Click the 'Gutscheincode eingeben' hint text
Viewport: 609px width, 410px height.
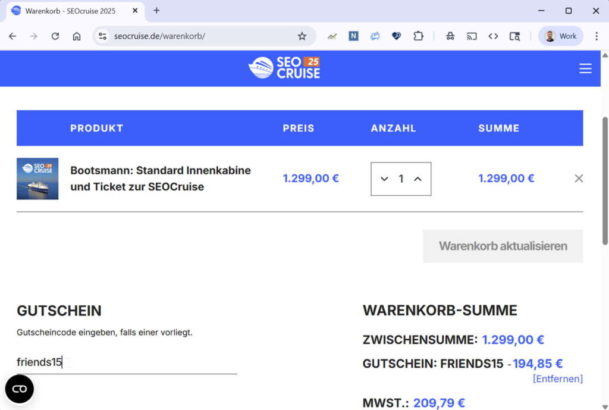(x=105, y=333)
